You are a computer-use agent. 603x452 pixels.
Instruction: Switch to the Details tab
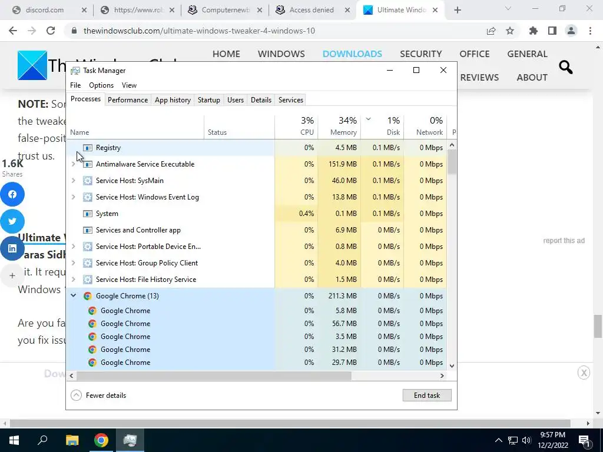click(261, 100)
